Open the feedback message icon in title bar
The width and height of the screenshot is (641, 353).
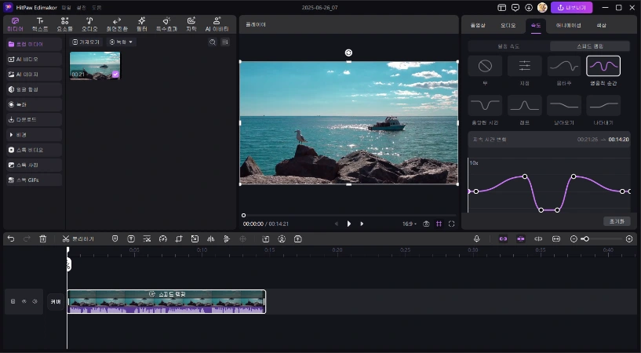(515, 7)
